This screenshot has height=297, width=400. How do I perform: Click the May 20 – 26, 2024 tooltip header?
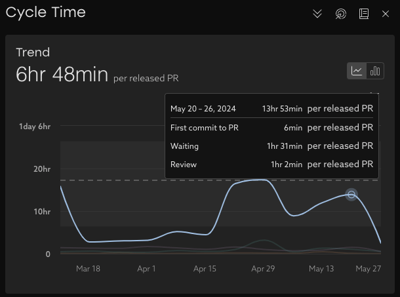(271, 109)
